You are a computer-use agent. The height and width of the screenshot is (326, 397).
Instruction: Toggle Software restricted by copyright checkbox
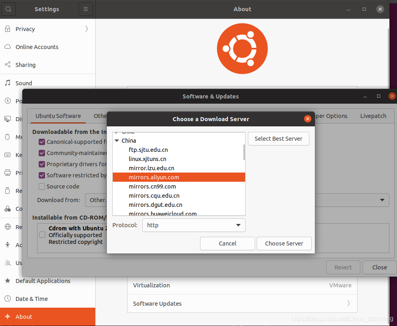[x=42, y=175]
